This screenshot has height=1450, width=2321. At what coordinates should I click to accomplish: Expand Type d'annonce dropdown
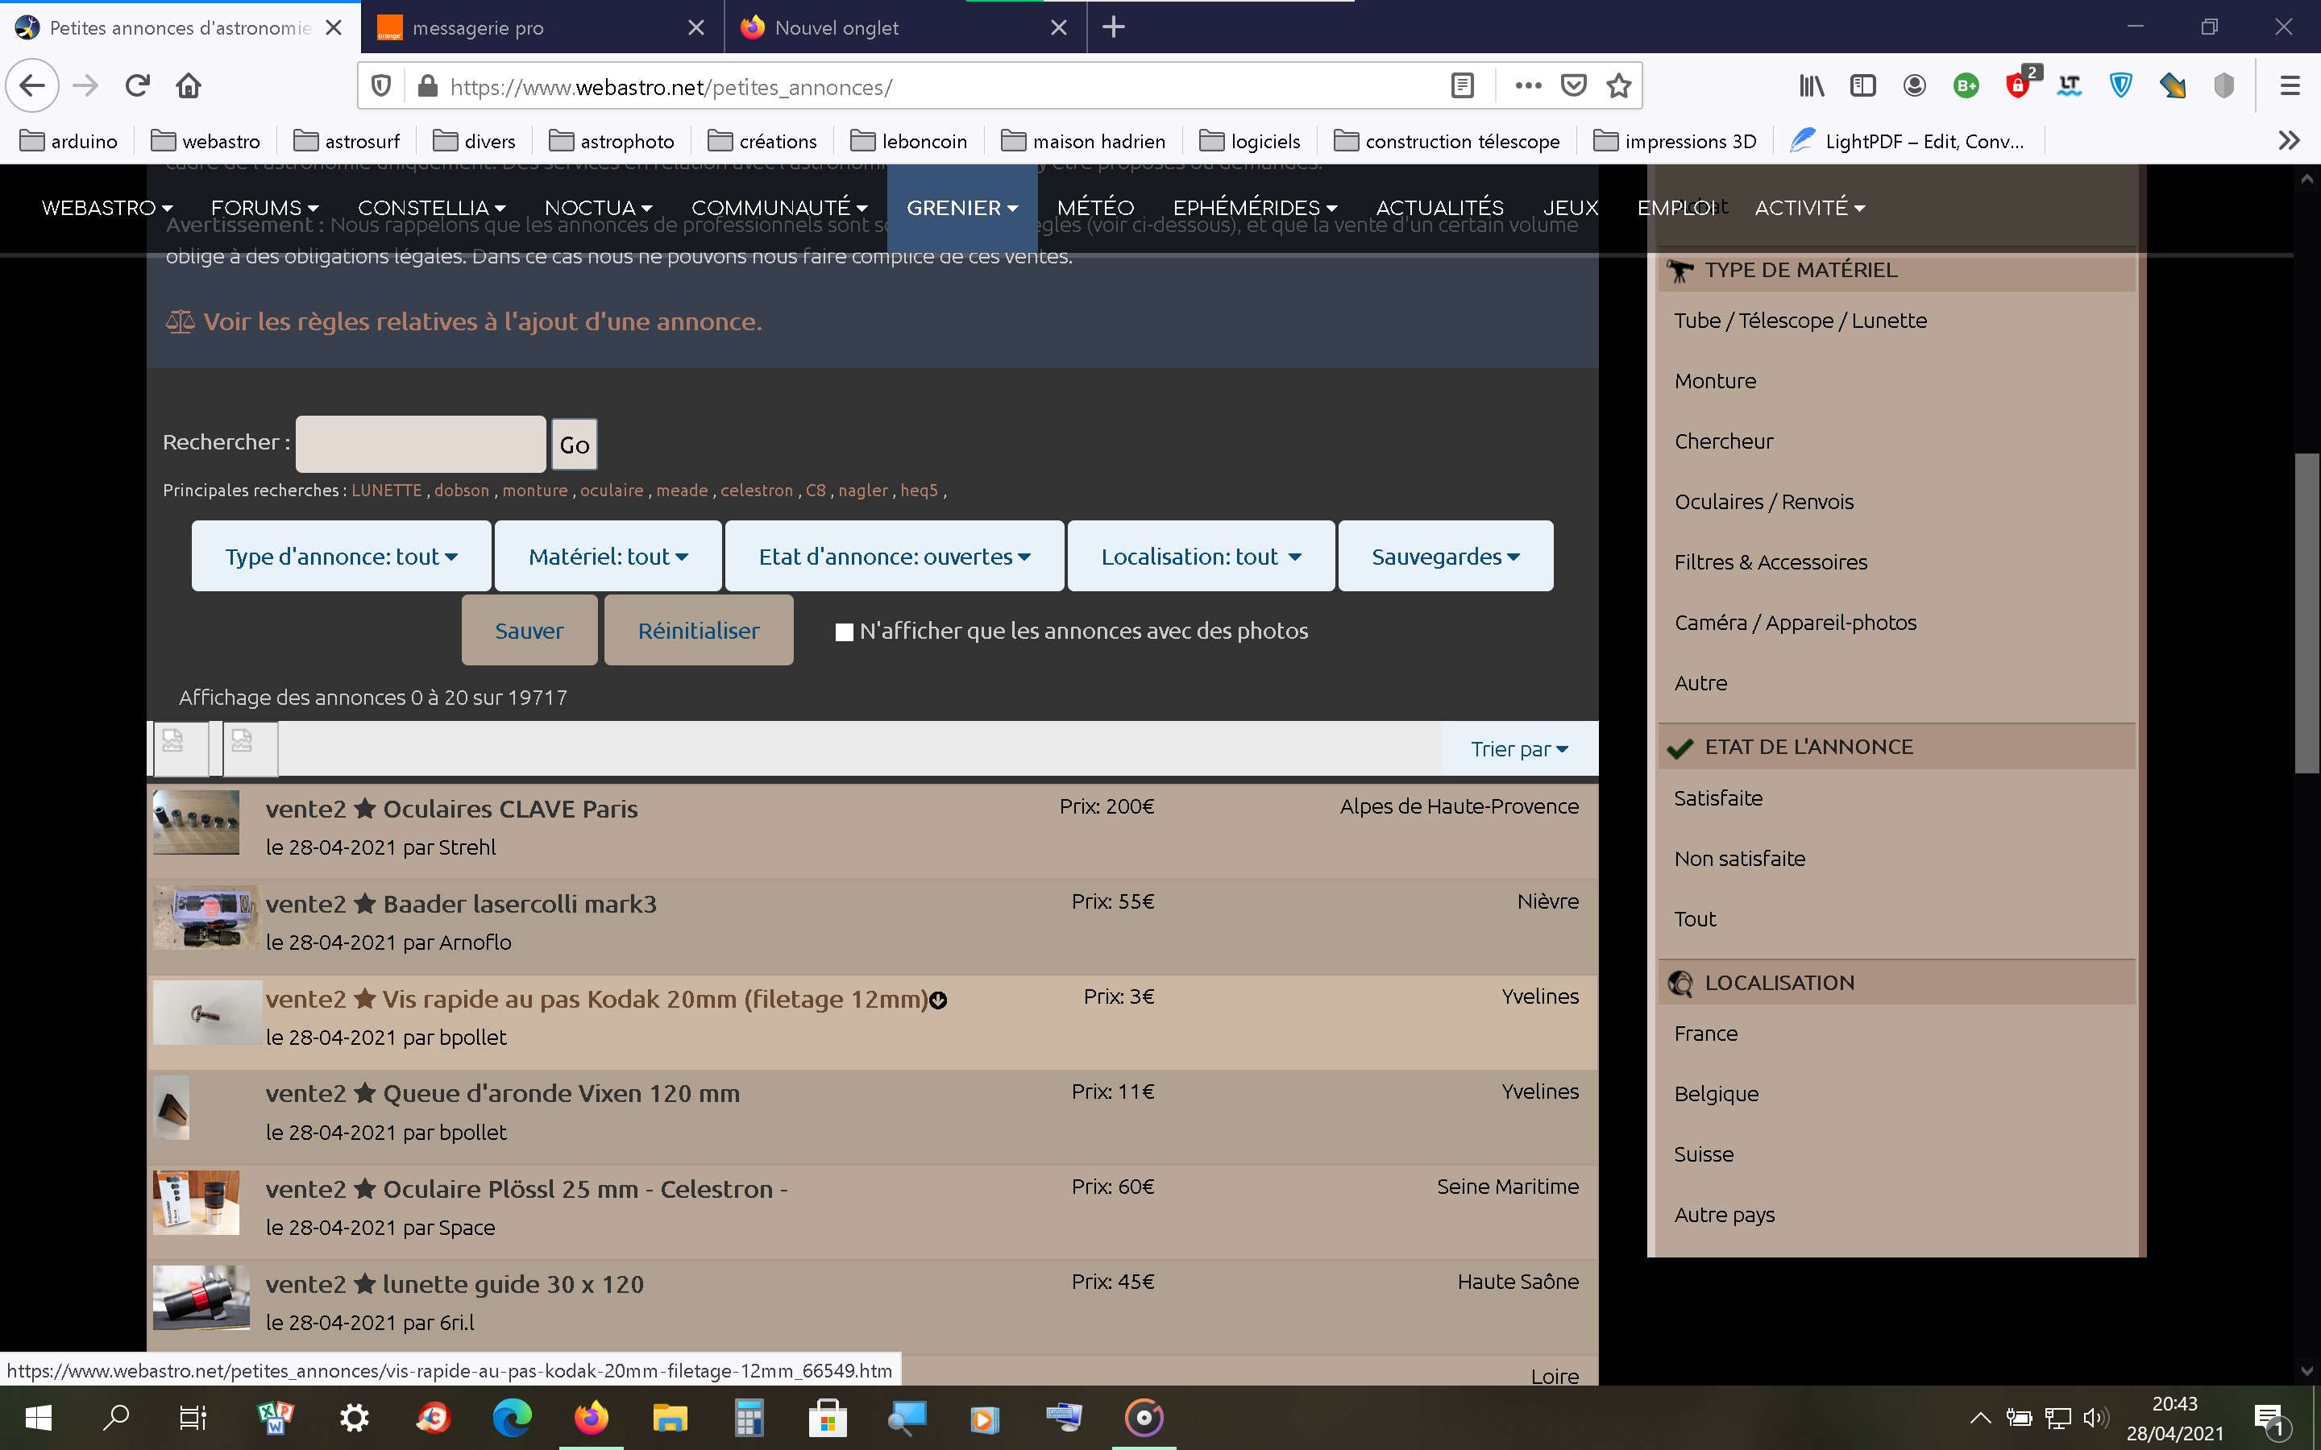(340, 556)
